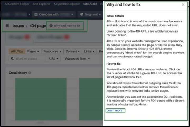Image resolution: width=190 pixels, height=127 pixels.
Task: Close the Why and how to fix panel
Action: pos(183,4)
